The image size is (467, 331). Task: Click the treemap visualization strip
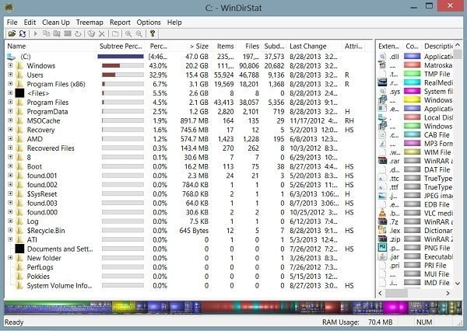point(233,307)
